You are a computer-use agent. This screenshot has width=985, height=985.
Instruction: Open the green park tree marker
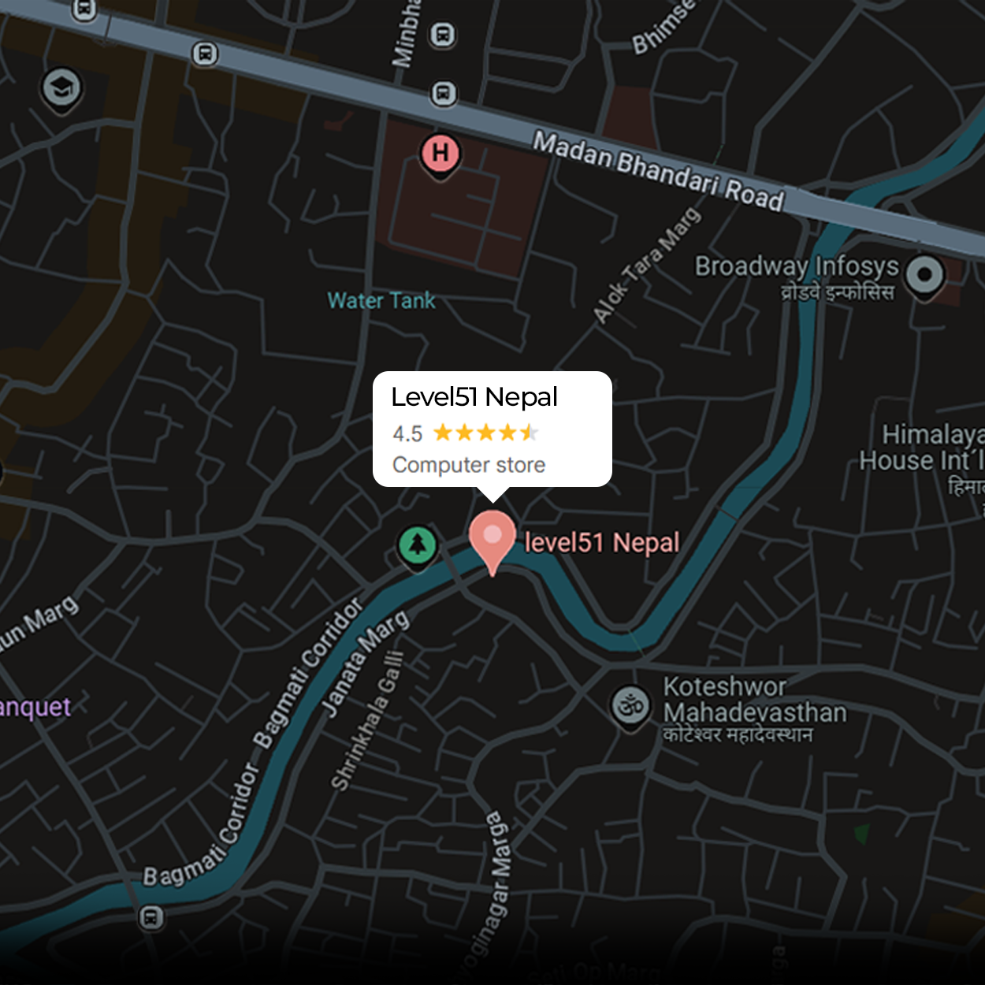pos(417,545)
